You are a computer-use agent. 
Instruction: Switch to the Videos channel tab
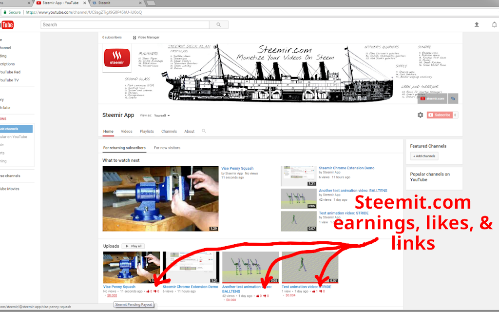126,131
